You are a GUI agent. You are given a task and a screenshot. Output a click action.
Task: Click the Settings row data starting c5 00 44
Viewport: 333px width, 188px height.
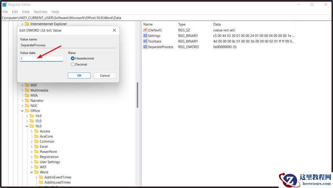tap(253, 35)
